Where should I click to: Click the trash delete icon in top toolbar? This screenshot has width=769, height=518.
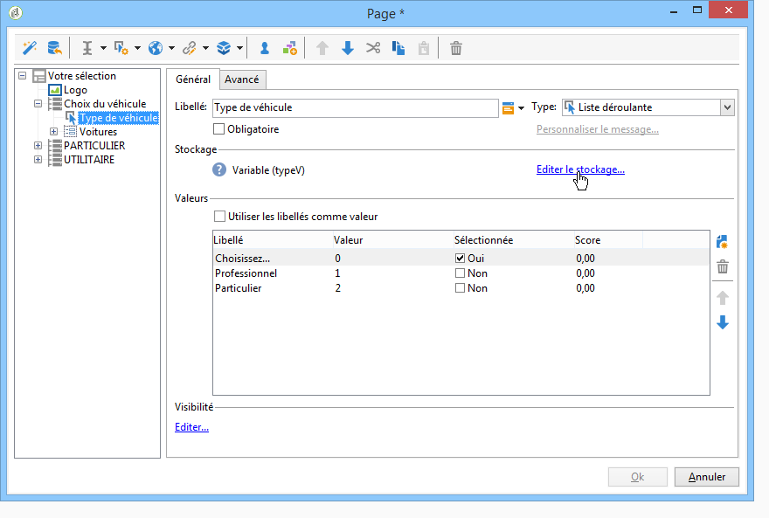(x=455, y=48)
